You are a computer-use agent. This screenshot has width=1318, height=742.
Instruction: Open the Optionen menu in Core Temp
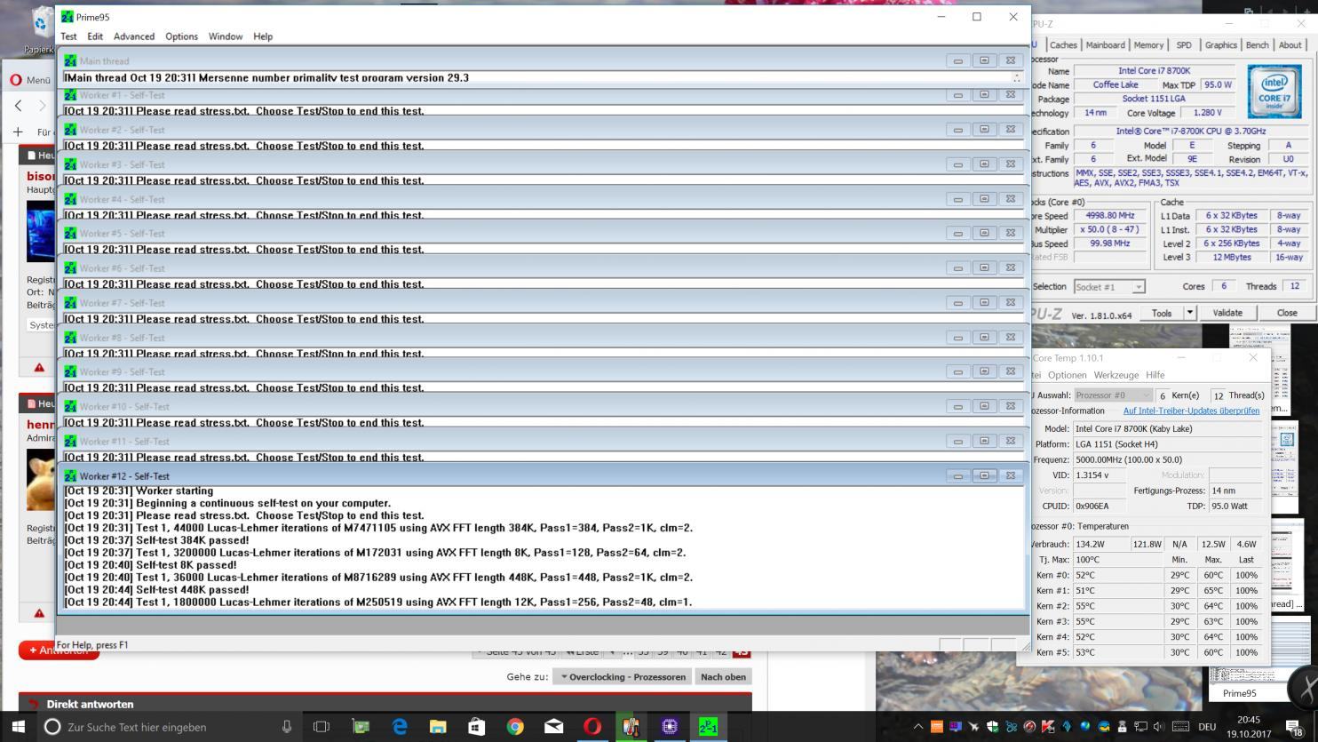click(x=1067, y=375)
